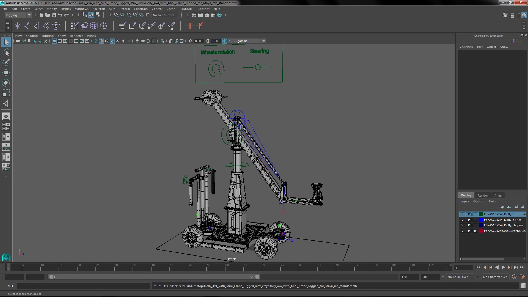Play the animation forwards
Screen dimensions: 528x297
tap(503, 267)
